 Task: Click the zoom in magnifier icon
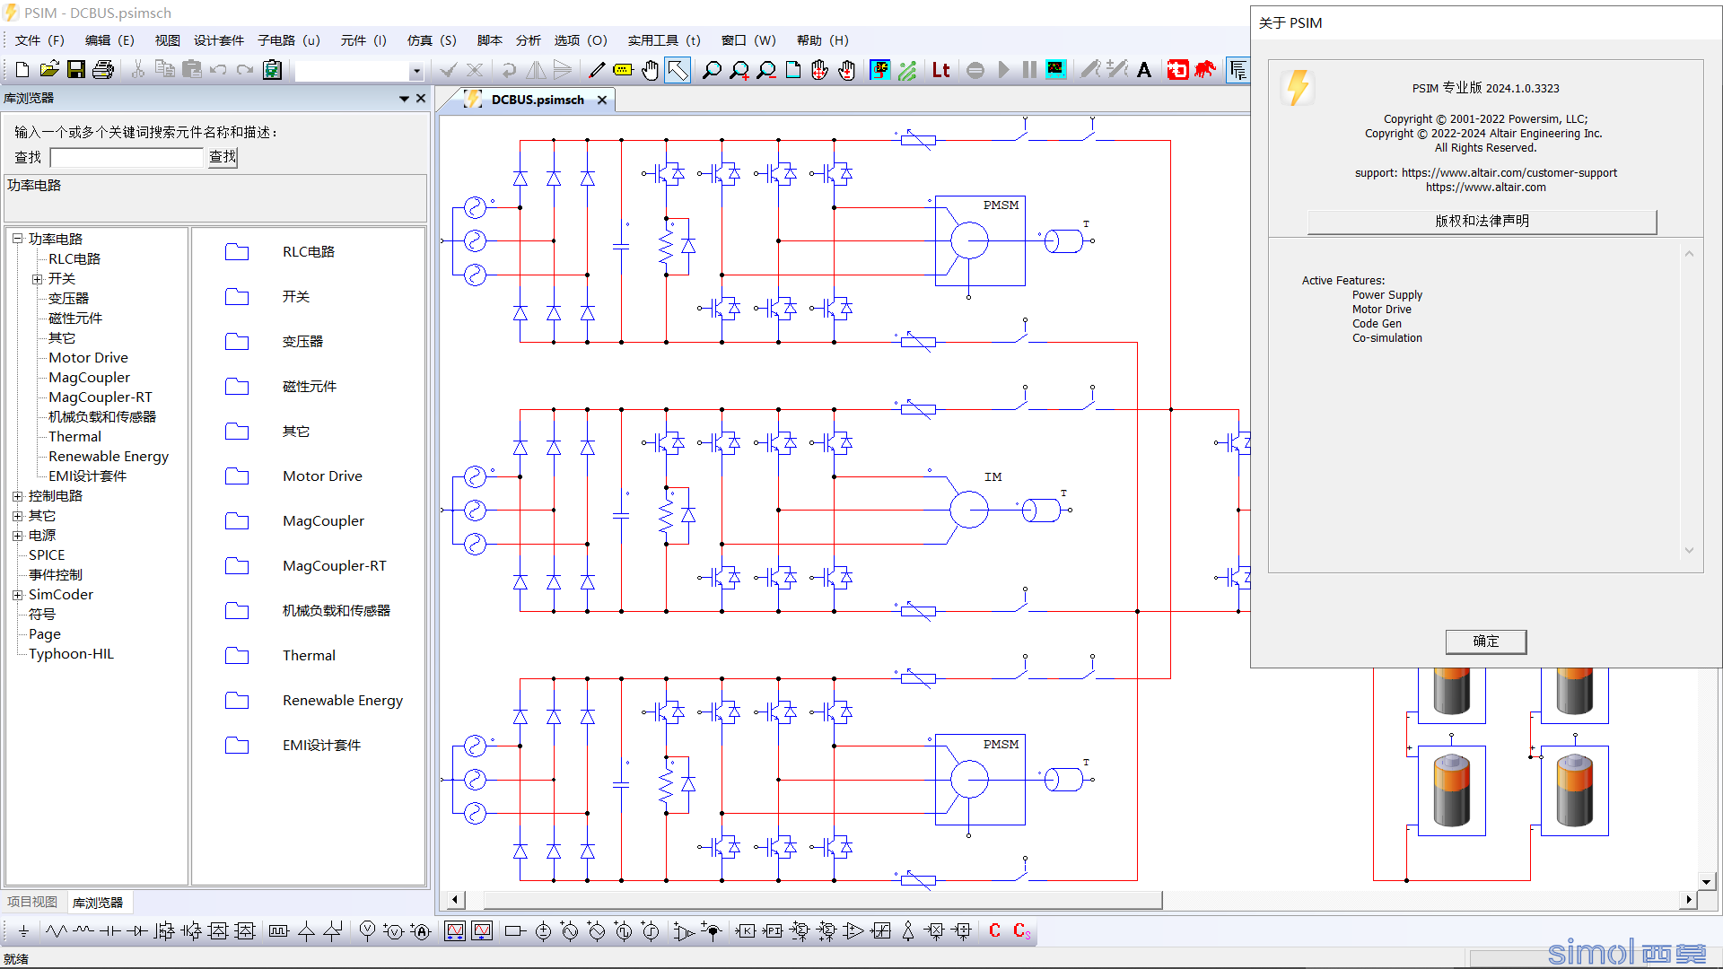click(739, 70)
